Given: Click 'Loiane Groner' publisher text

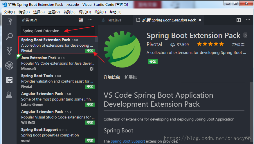Looking at the screenshot, I should [x=32, y=105].
